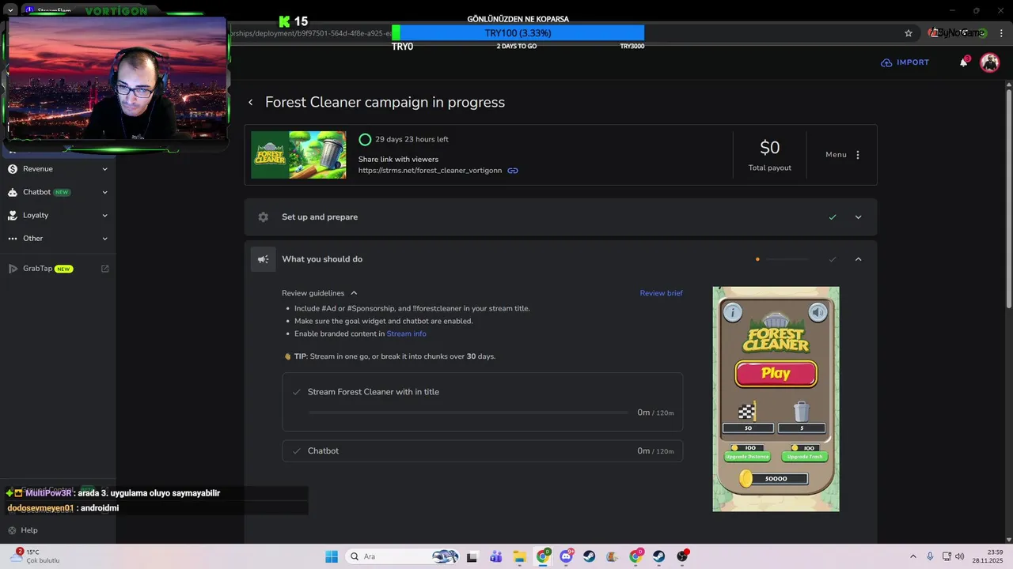Screen dimensions: 1013x569
Task: Open the Chatbot sidebar section
Action: [58, 192]
